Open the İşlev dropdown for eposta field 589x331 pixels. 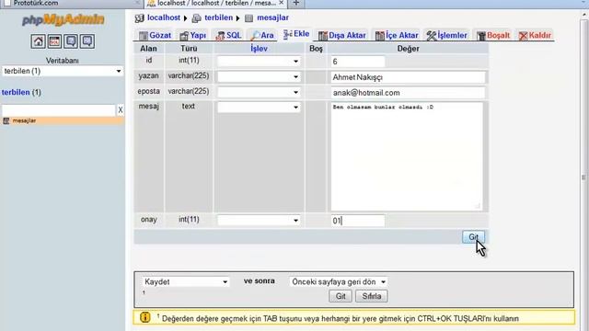(259, 92)
